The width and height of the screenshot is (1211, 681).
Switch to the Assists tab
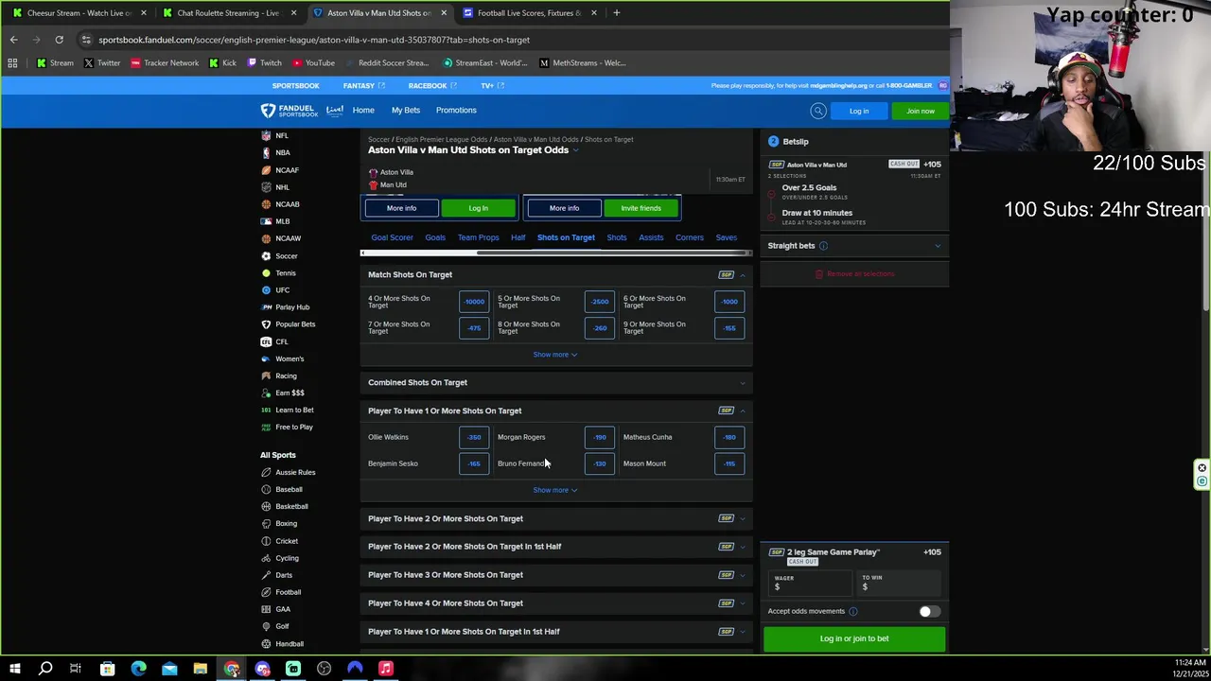651,237
